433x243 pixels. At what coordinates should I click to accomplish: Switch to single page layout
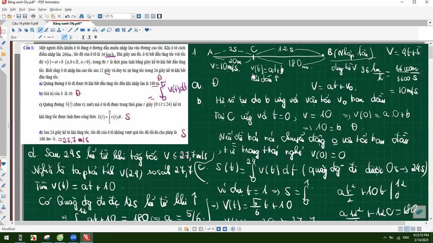pyautogui.click(x=401, y=229)
